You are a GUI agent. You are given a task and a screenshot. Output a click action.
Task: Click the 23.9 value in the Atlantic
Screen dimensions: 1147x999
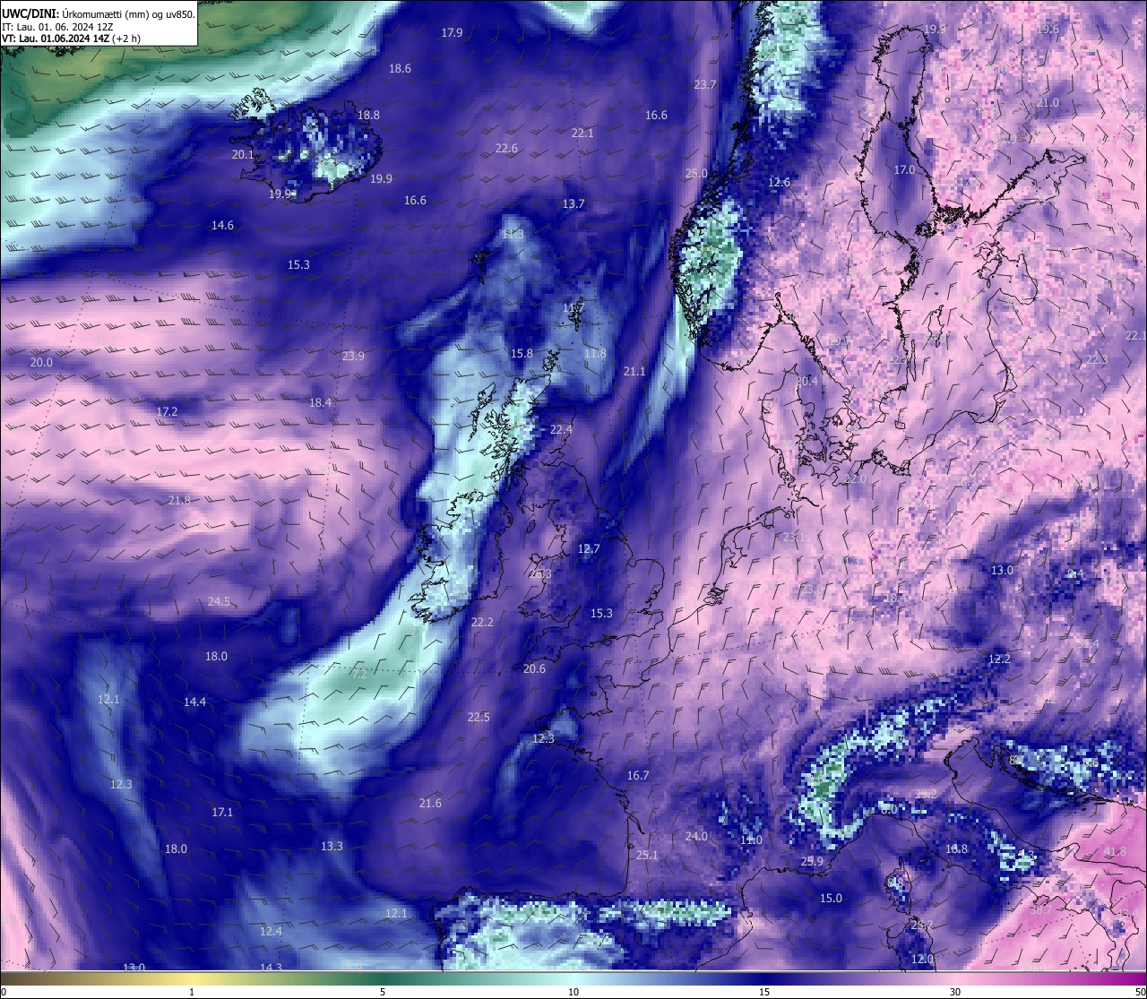[353, 357]
